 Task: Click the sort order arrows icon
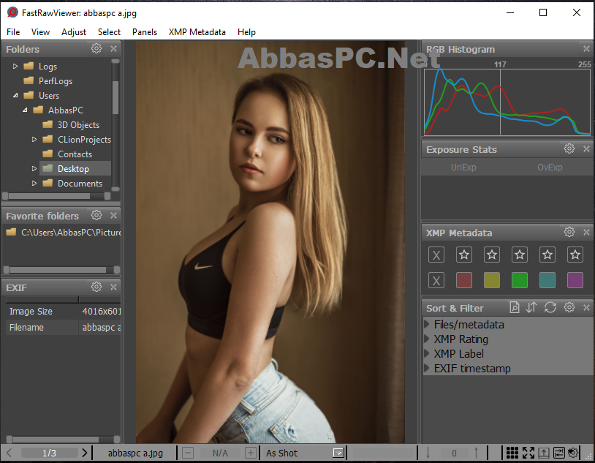coord(531,307)
